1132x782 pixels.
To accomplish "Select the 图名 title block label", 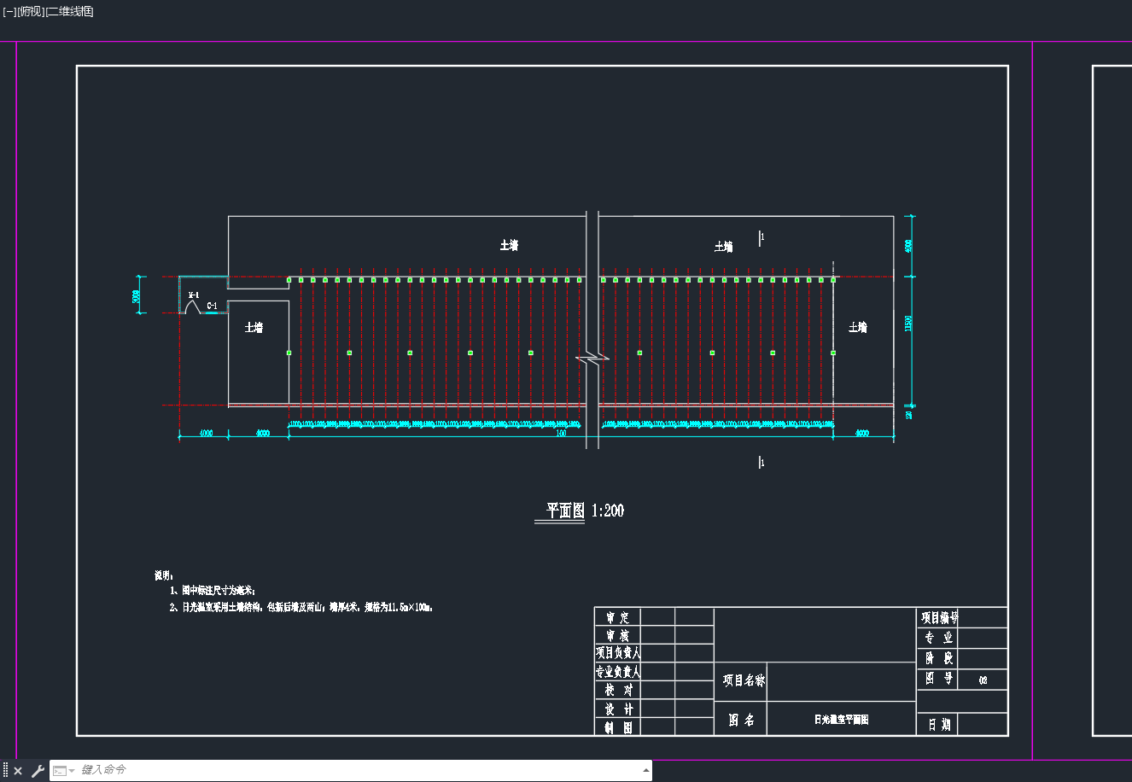I will (x=741, y=721).
